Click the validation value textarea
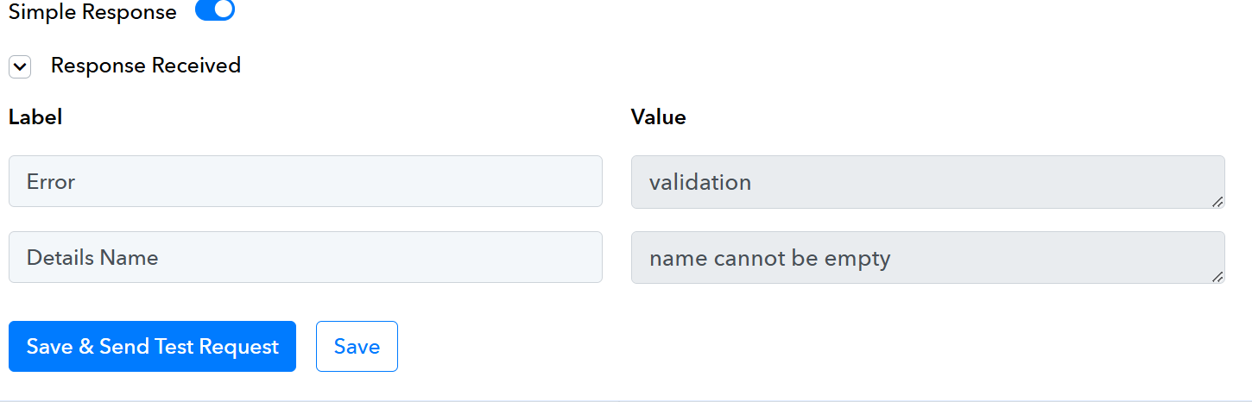 click(926, 181)
